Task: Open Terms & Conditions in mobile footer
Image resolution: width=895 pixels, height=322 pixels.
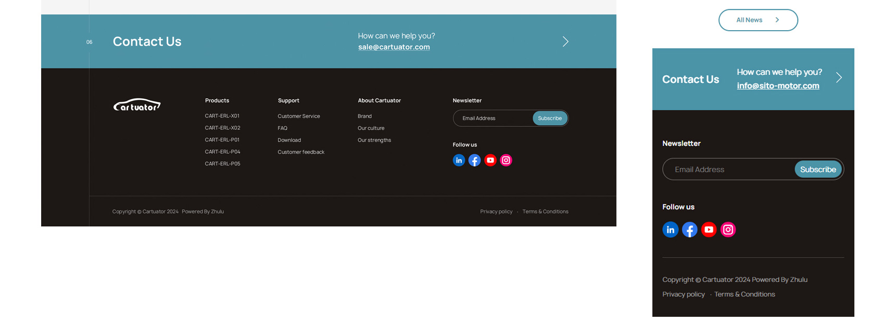Action: pyautogui.click(x=745, y=294)
